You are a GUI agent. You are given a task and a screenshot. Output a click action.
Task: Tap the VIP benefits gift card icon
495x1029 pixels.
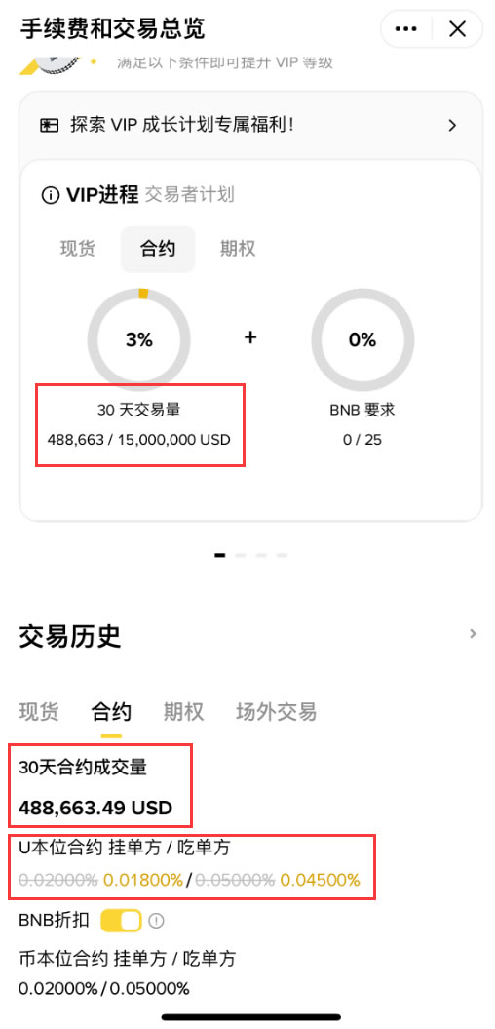(50, 126)
